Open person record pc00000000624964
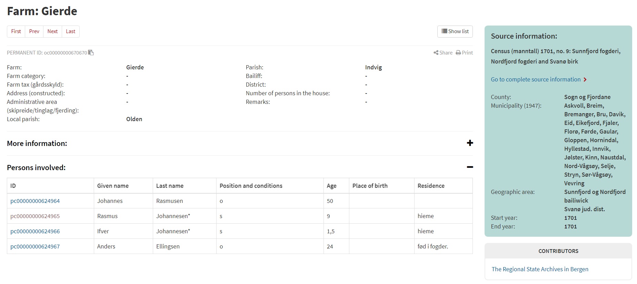The height and width of the screenshot is (284, 637). (35, 201)
